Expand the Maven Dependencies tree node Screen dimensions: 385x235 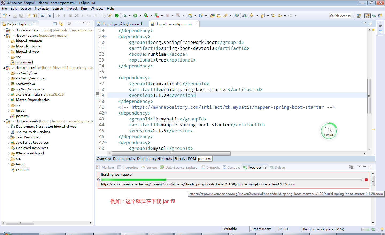click(x=9, y=100)
